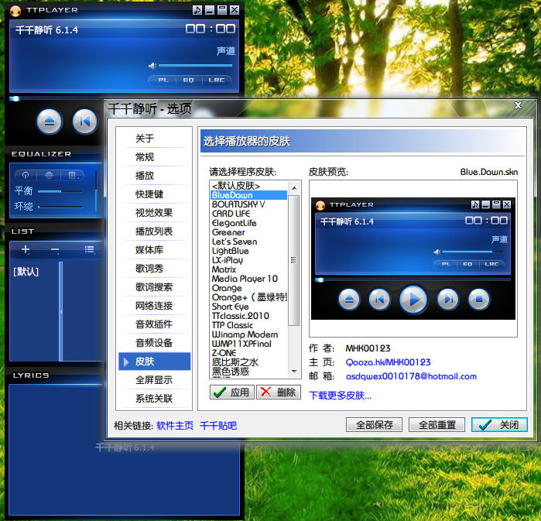541x521 pixels.
Task: Open the 快捷键 options page
Action: [155, 194]
